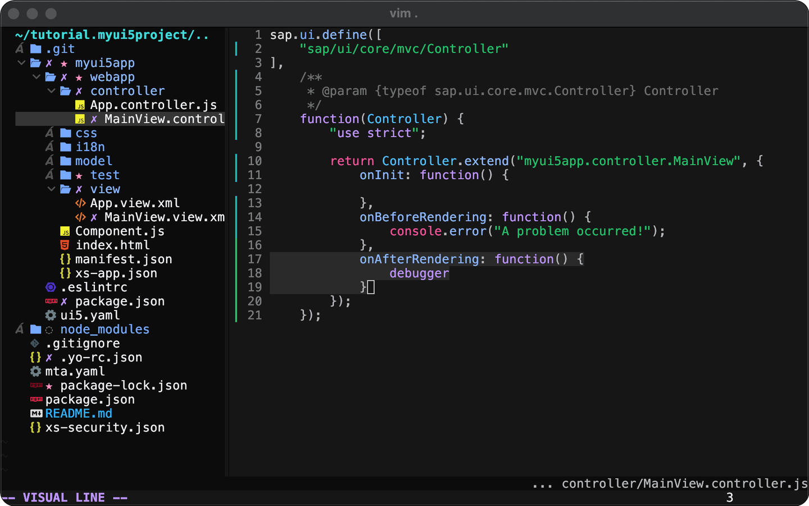Click the gear icon beside ui5.yaml
This screenshot has height=506, width=809.
coord(51,316)
